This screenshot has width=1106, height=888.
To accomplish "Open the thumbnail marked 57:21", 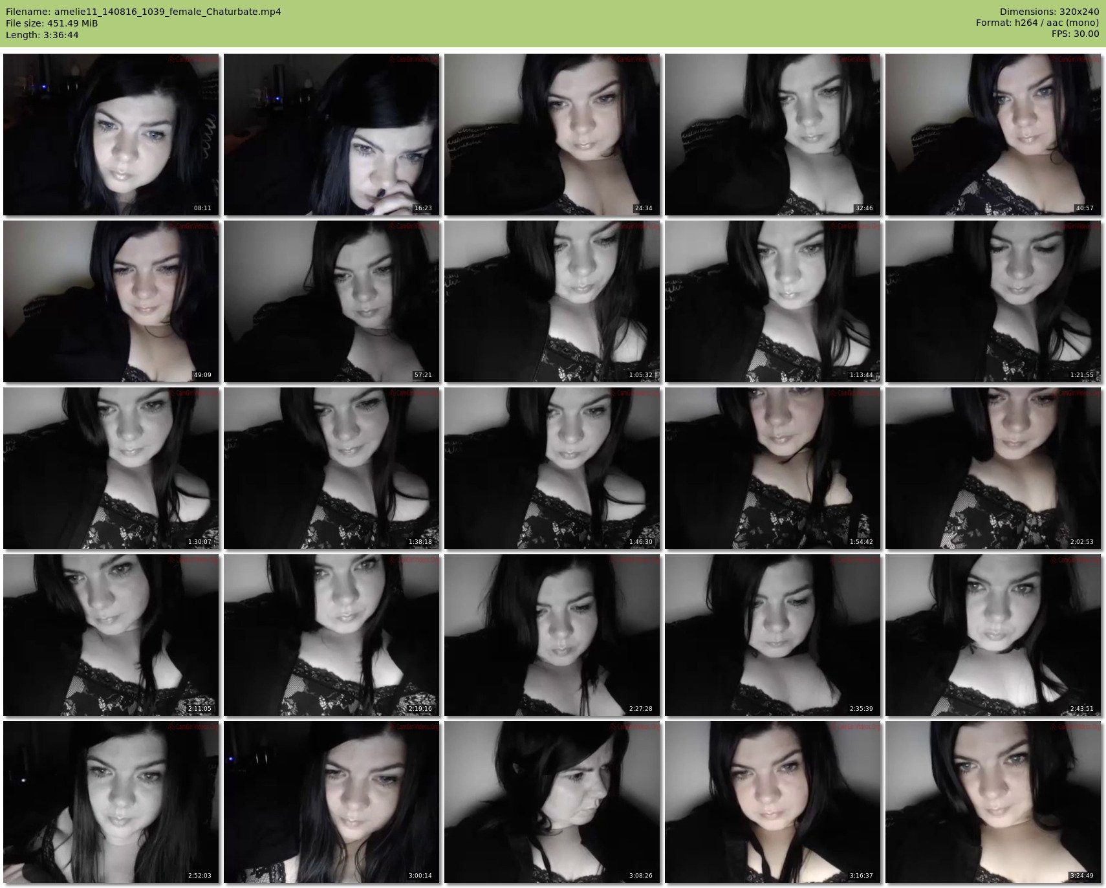I will click(332, 301).
